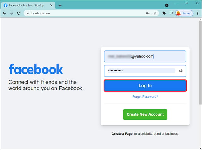This screenshot has height=150, width=202.
Task: Click the Paused profile button
Action: [x=184, y=13]
